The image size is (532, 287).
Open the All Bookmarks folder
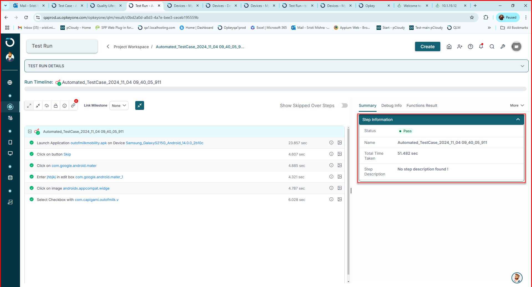click(x=514, y=28)
